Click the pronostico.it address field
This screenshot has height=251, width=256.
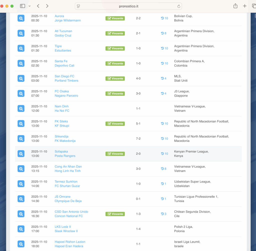tap(128, 6)
